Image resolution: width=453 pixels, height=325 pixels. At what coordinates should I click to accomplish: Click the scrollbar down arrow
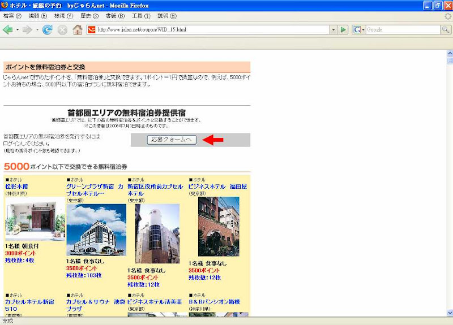[x=450, y=313]
